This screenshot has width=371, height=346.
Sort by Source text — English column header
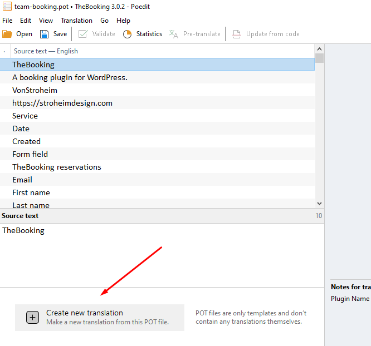tap(46, 51)
